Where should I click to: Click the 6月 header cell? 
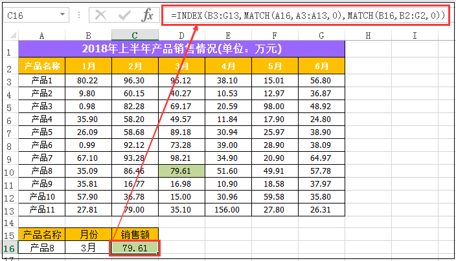321,66
